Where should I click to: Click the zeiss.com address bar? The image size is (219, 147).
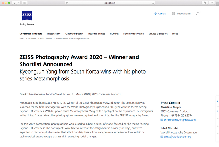coord(110,3)
